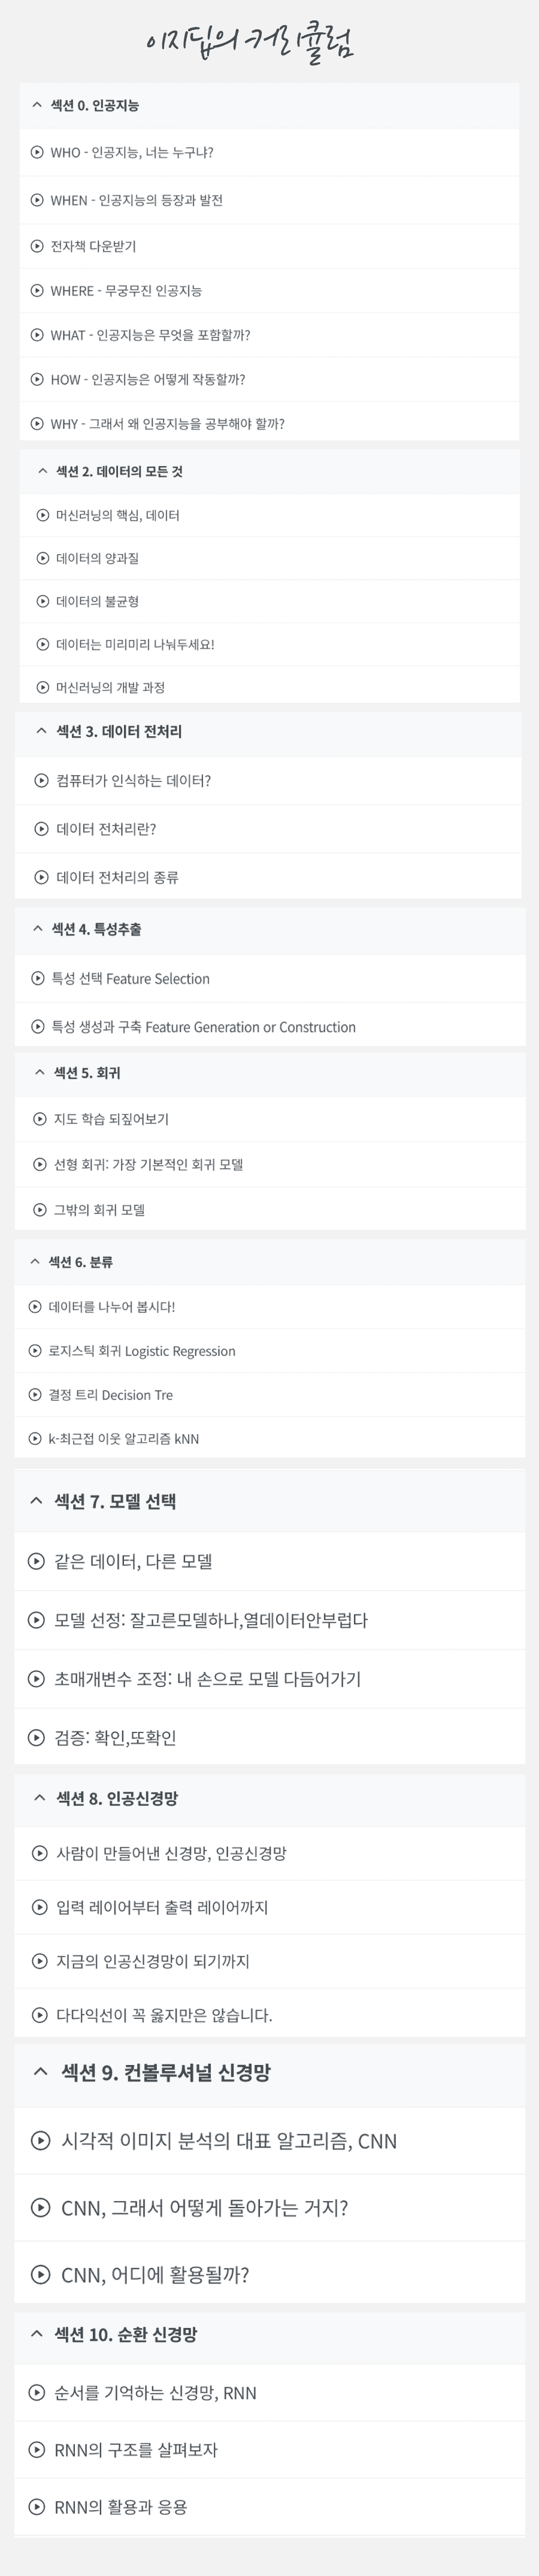Click play icon beside '그밖의 회귀 모델'
539x2576 pixels.
pos(40,1210)
